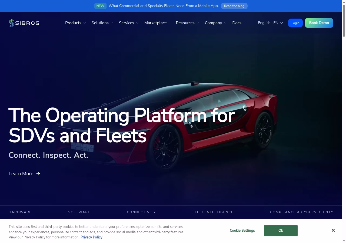
Task: Select the CONNECTIVITY tab
Action: point(141,212)
